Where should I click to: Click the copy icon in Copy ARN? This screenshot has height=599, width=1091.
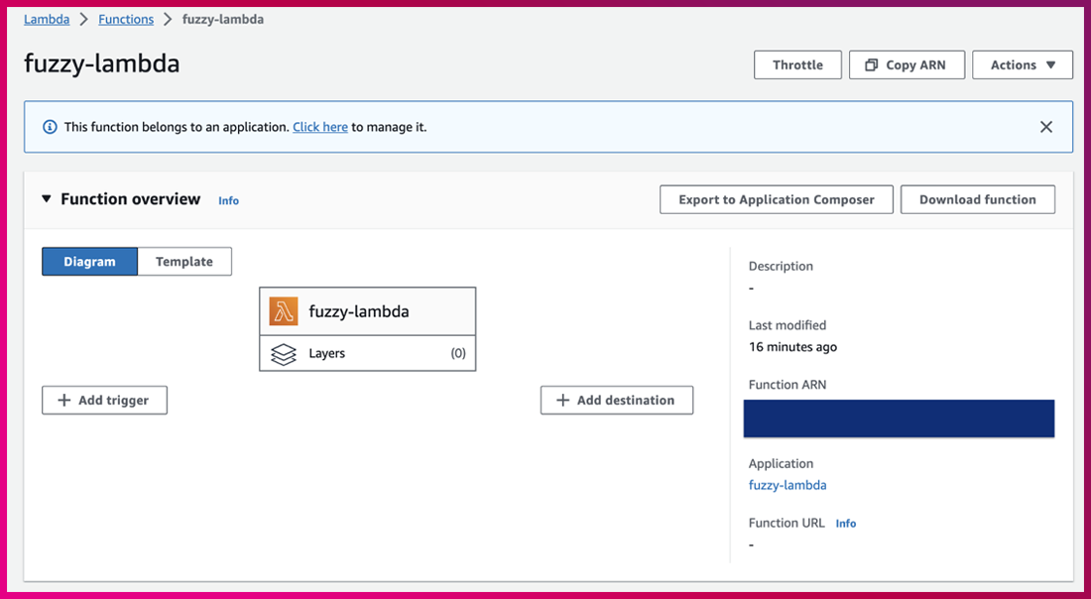click(872, 65)
